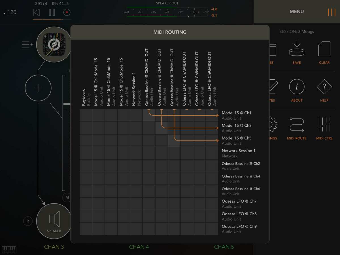
Task: Pause playback with the pause button
Action: point(52,12)
